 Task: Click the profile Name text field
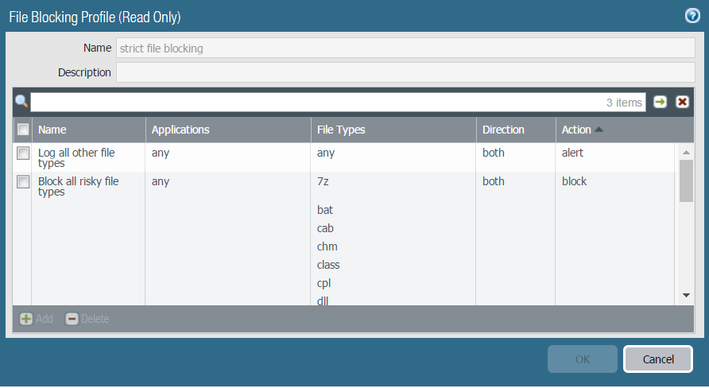(x=405, y=48)
